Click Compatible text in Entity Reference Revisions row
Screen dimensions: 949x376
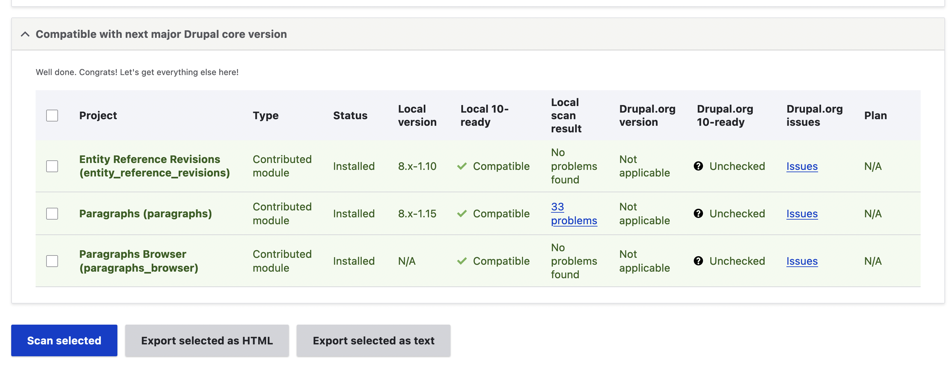pyautogui.click(x=501, y=166)
